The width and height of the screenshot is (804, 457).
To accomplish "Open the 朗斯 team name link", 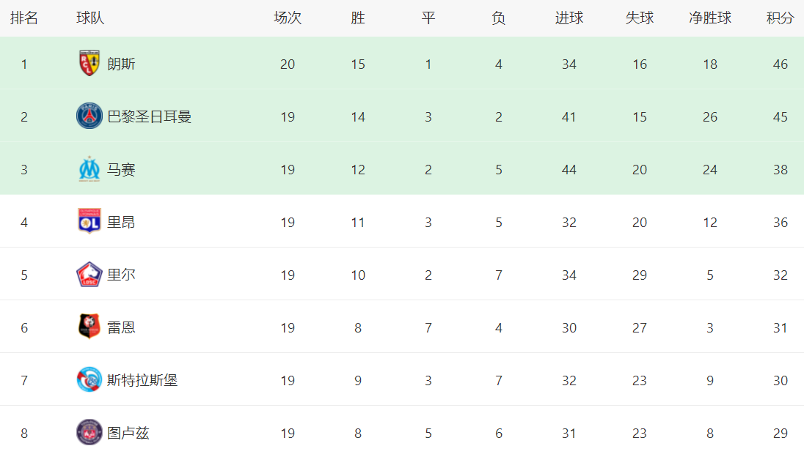I will (121, 64).
